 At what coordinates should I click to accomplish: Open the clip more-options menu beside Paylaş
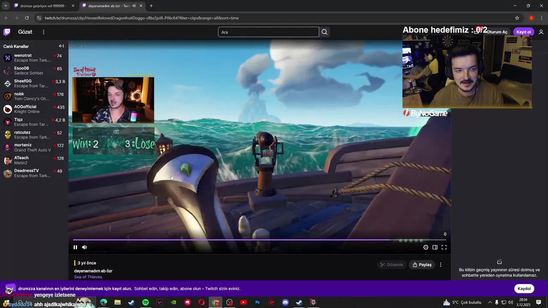tap(441, 265)
